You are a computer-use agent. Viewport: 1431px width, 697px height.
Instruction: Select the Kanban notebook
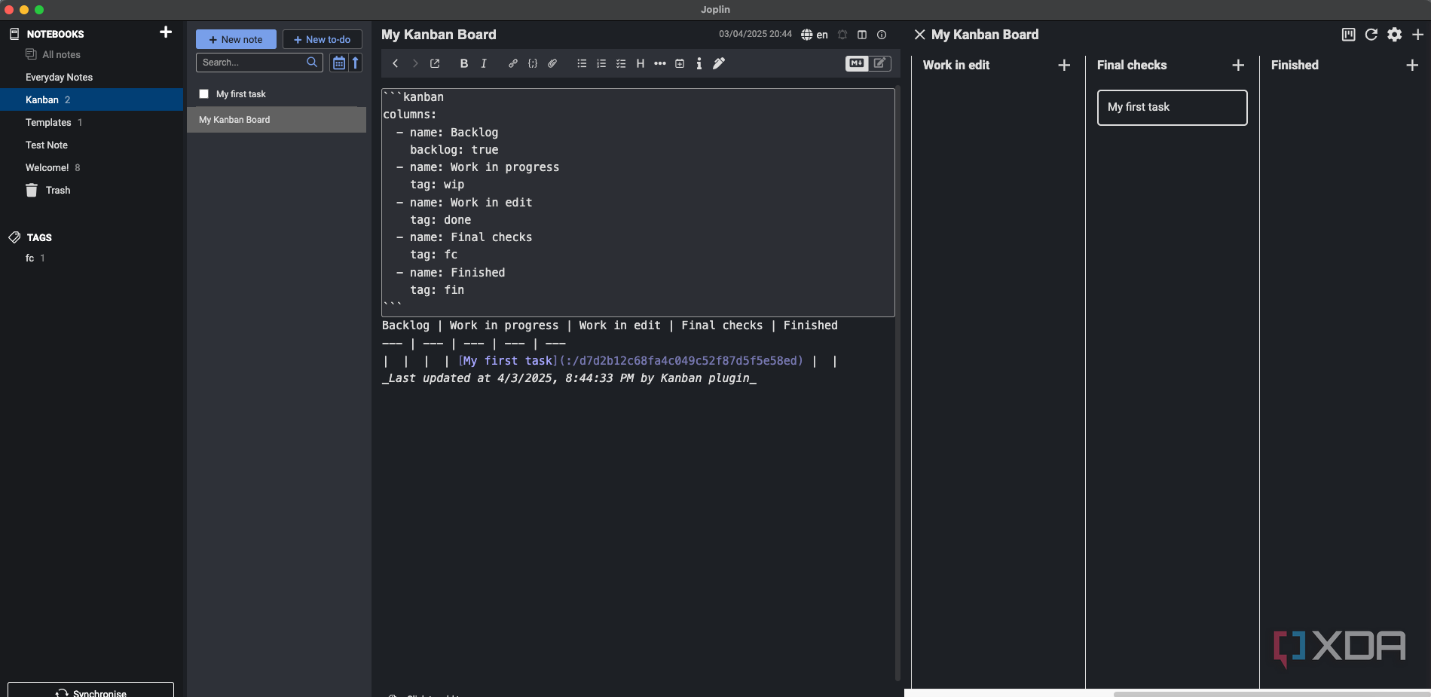(x=91, y=99)
